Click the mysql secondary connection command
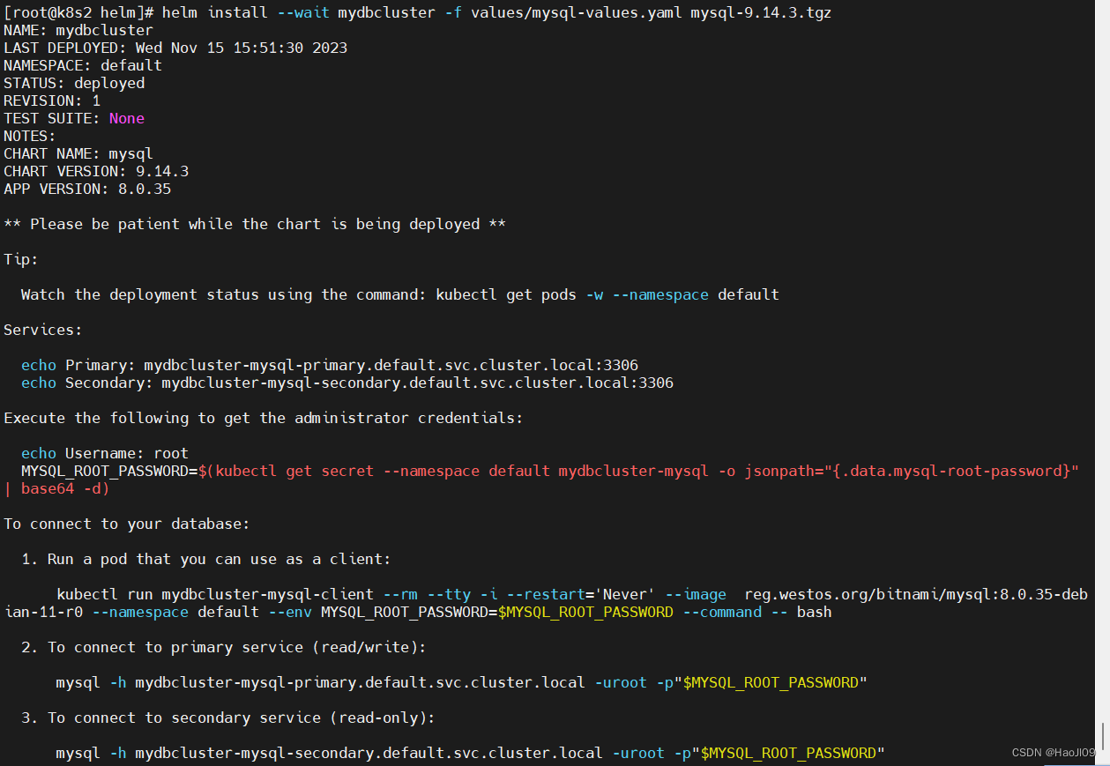 (471, 753)
